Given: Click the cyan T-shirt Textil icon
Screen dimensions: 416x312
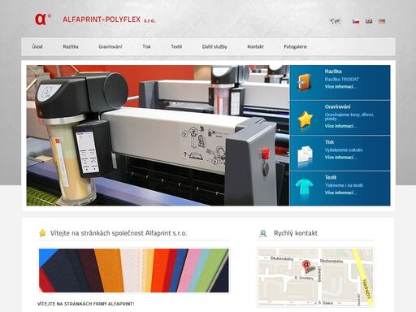Looking at the screenshot, I should click(305, 188).
